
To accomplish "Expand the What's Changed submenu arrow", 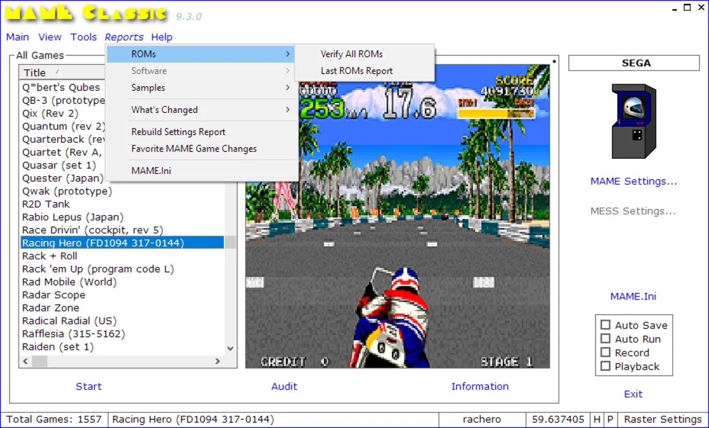I will pyautogui.click(x=288, y=110).
